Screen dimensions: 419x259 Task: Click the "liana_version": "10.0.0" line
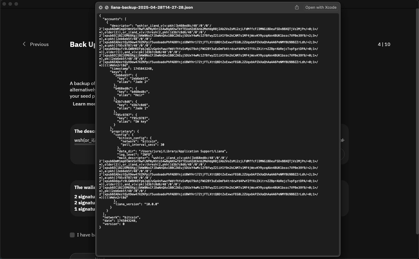click(x=136, y=204)
